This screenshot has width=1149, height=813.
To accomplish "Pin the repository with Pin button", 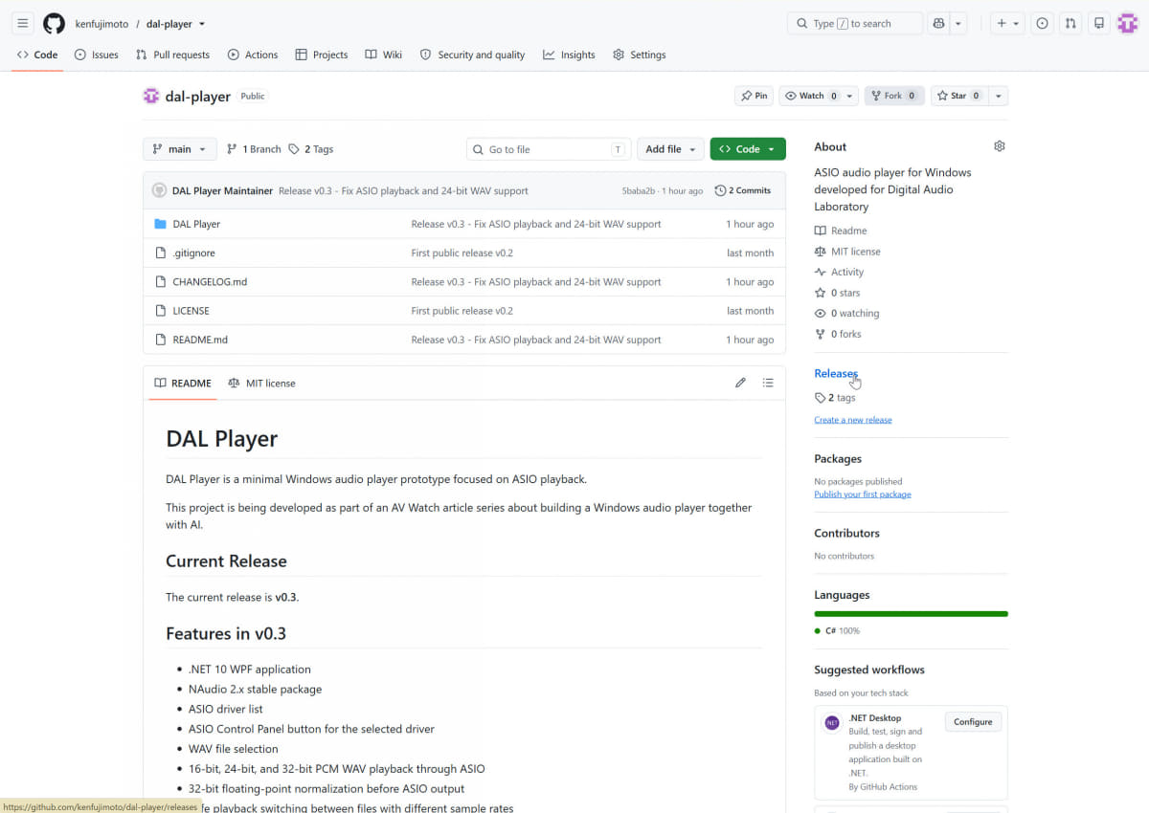I will click(754, 96).
